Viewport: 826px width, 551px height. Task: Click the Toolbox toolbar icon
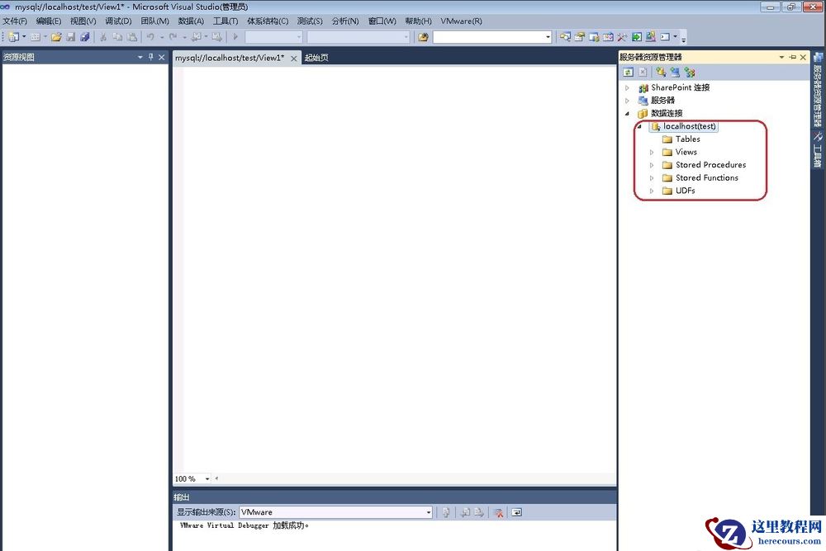(x=622, y=37)
